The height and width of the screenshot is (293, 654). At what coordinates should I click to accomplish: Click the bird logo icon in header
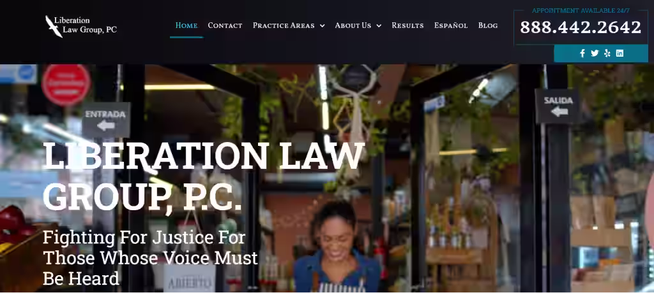(x=54, y=26)
